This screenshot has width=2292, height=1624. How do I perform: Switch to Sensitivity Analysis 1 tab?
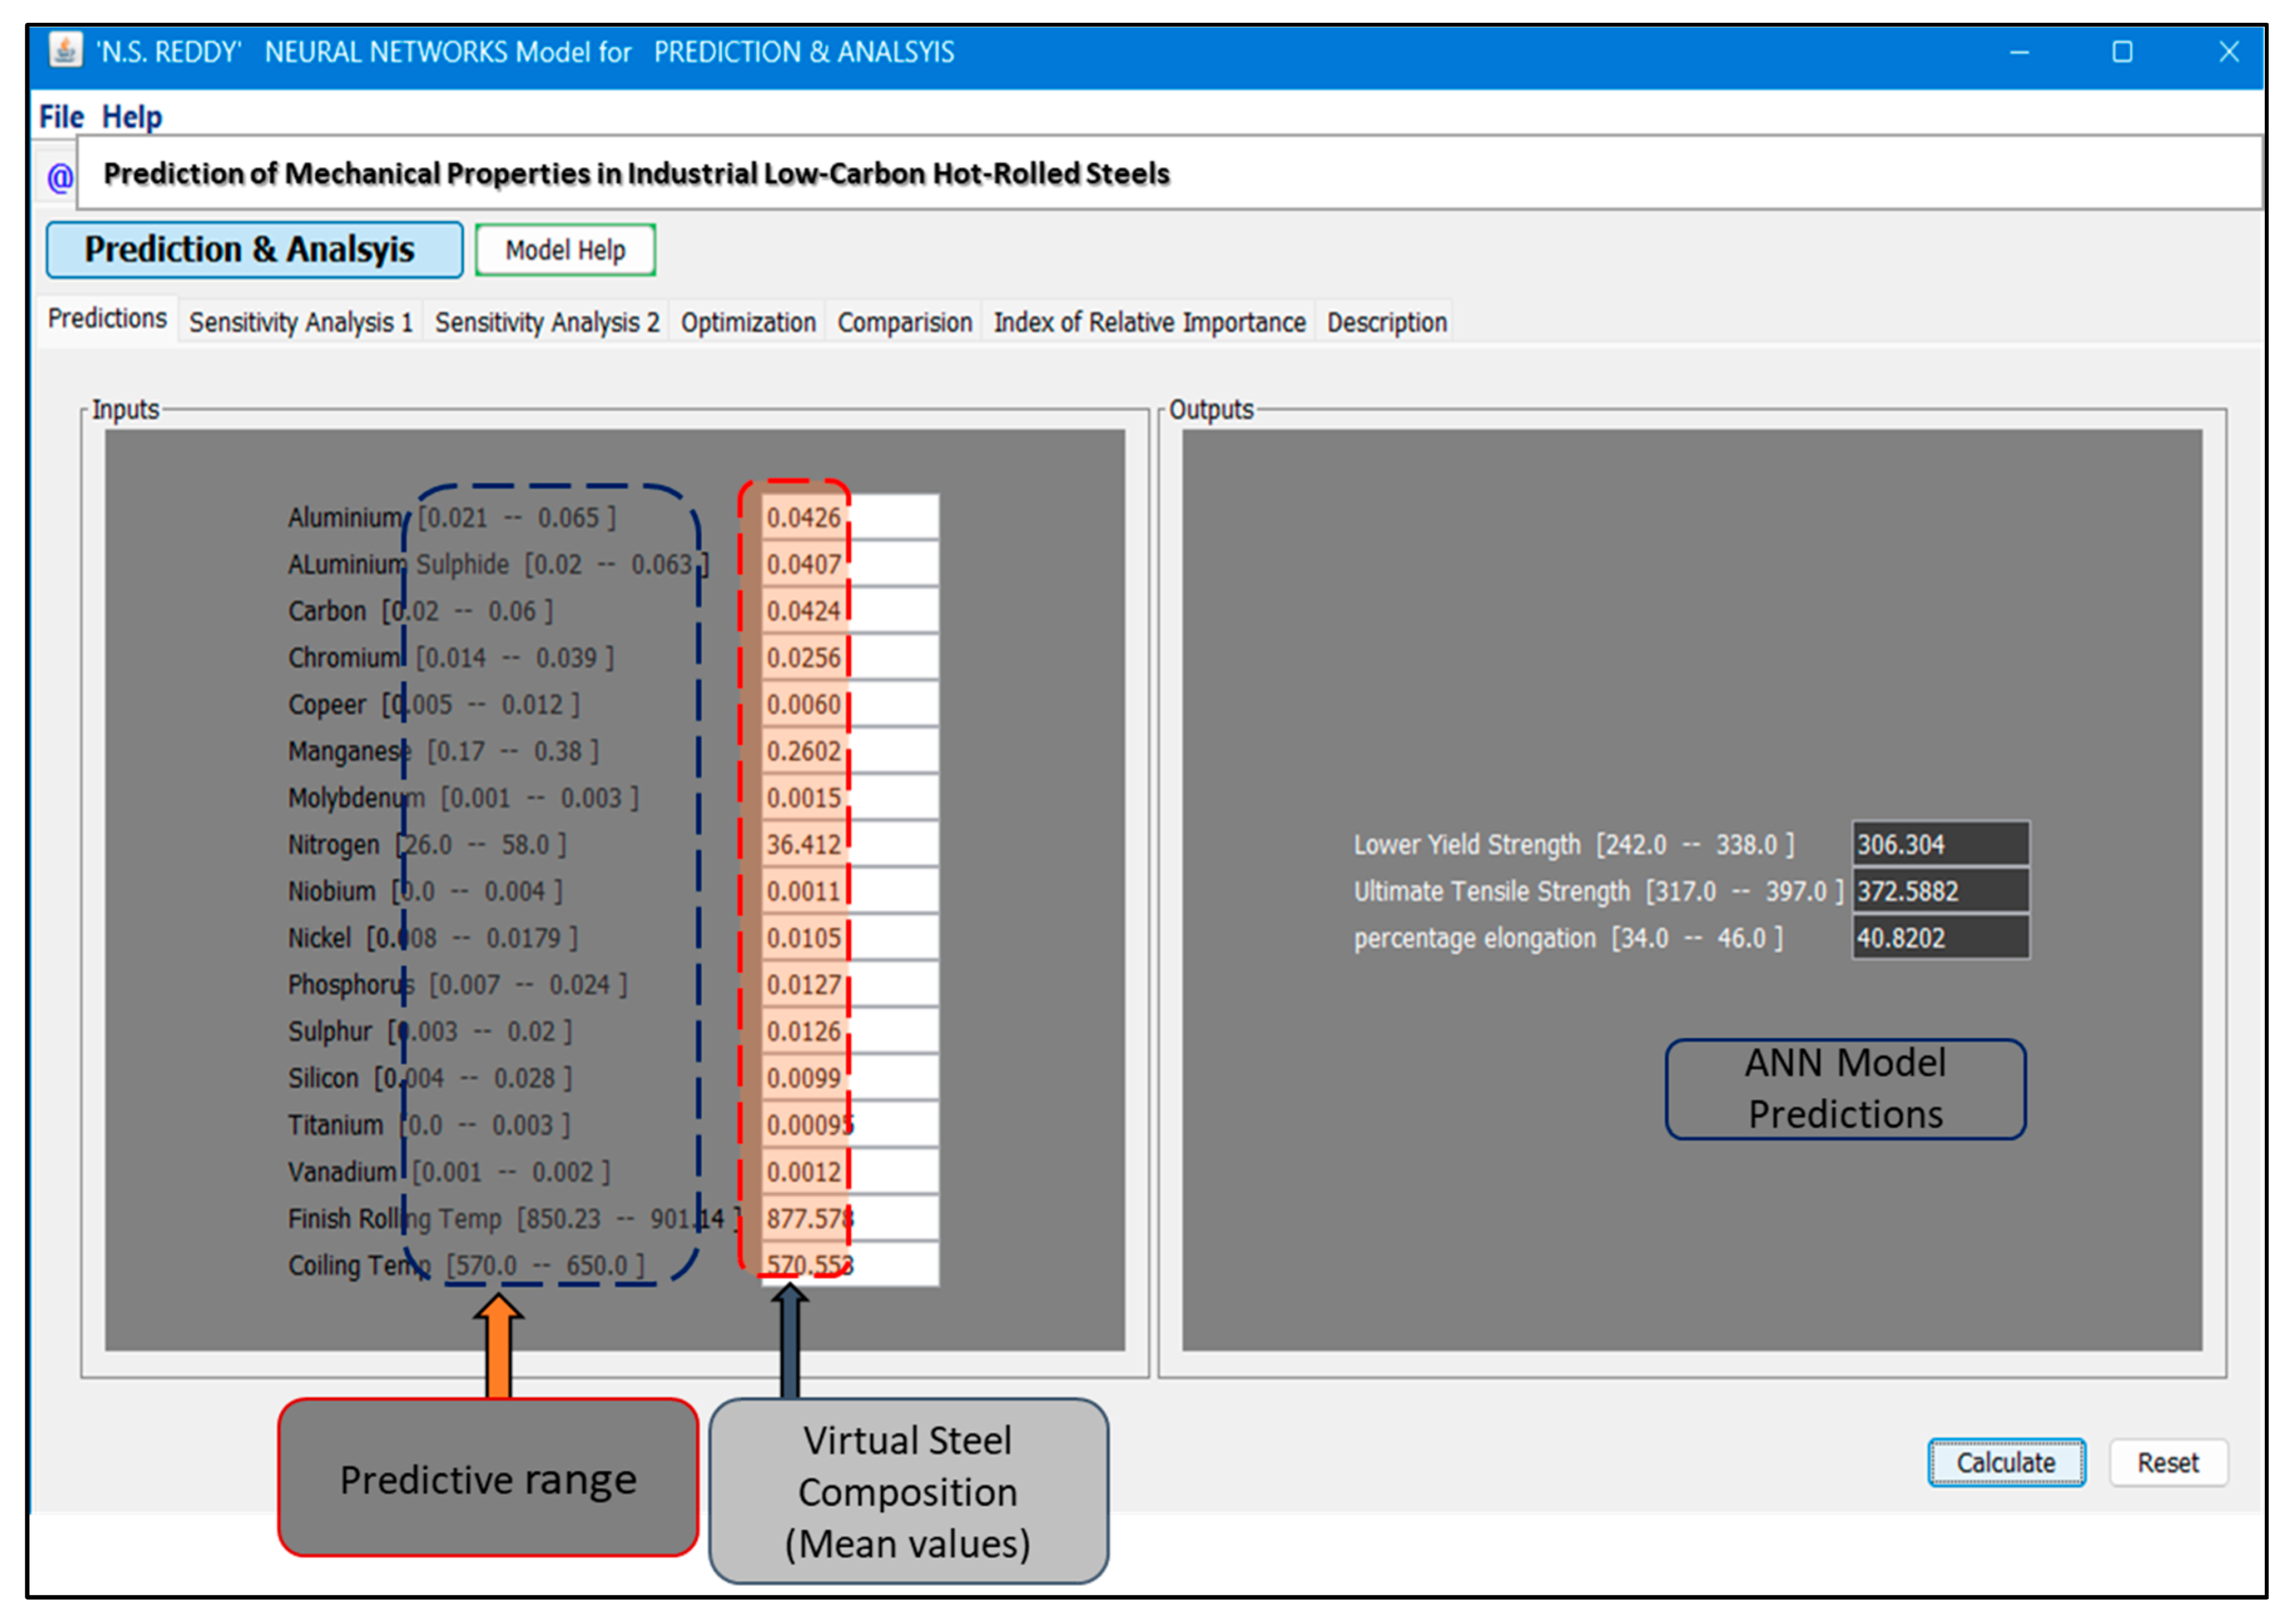[300, 322]
